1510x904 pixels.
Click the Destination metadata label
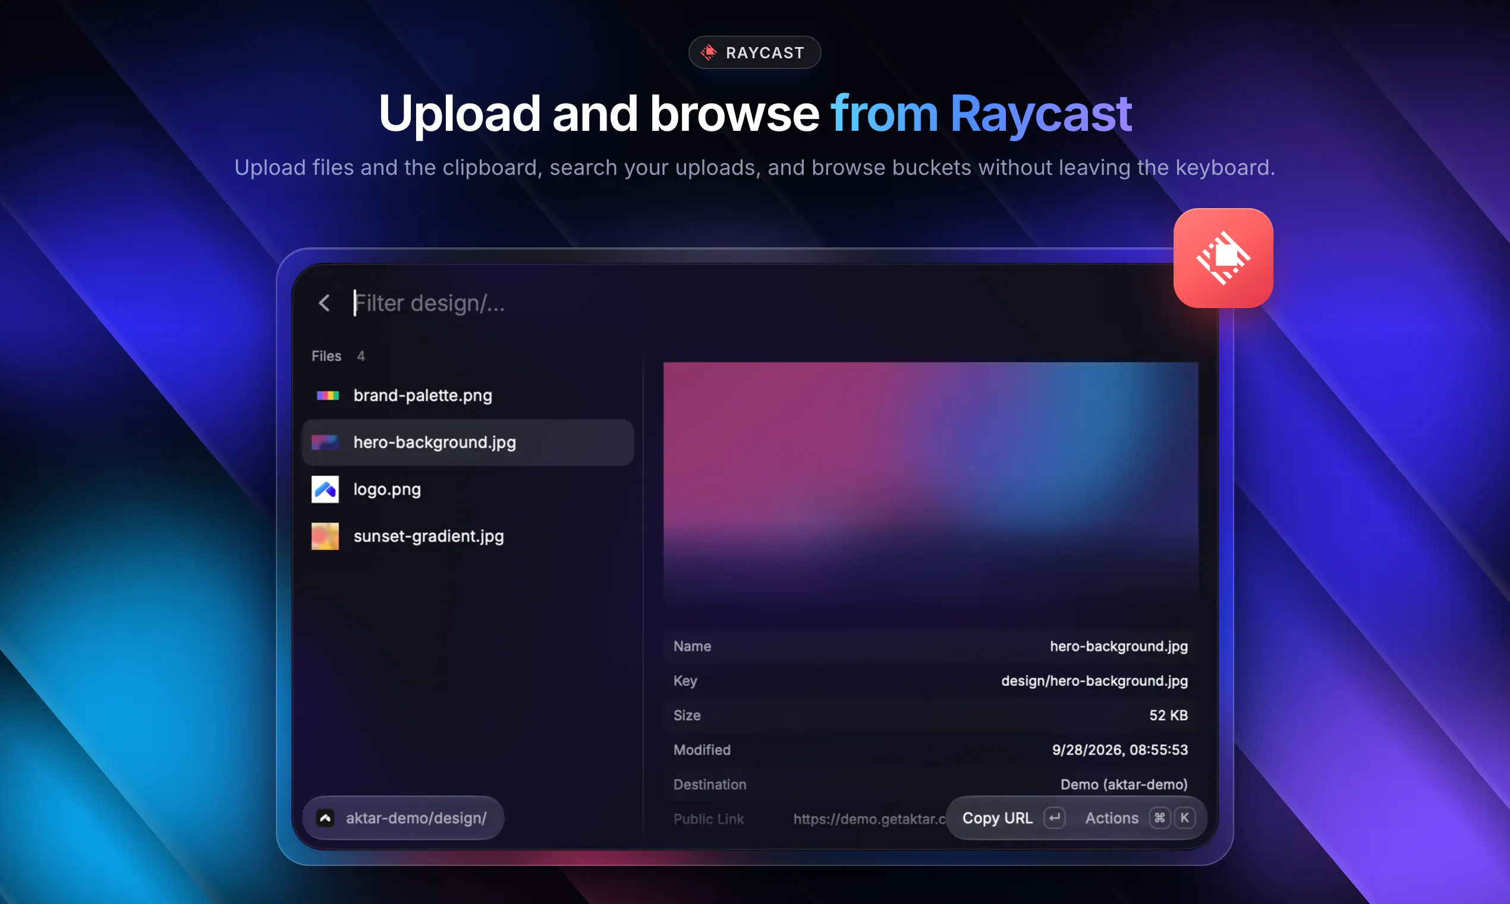709,784
